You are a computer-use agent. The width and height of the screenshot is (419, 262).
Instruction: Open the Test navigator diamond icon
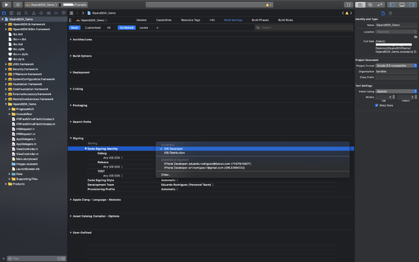point(41,13)
